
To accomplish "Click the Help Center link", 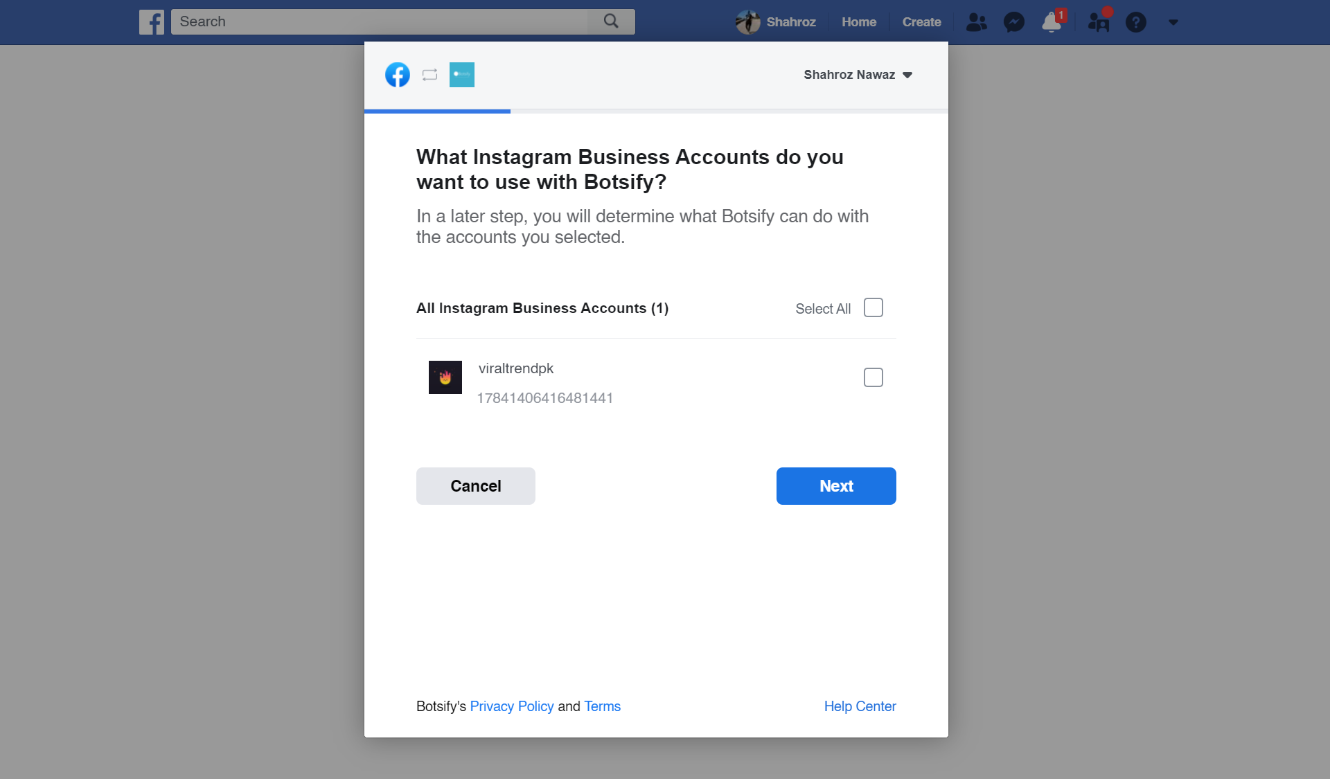I will click(x=861, y=707).
